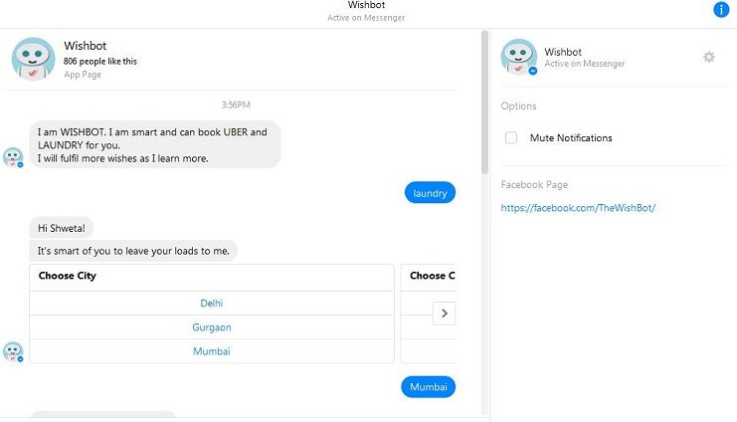Choose Delhi in the city card
The height and width of the screenshot is (422, 737).
pos(212,304)
